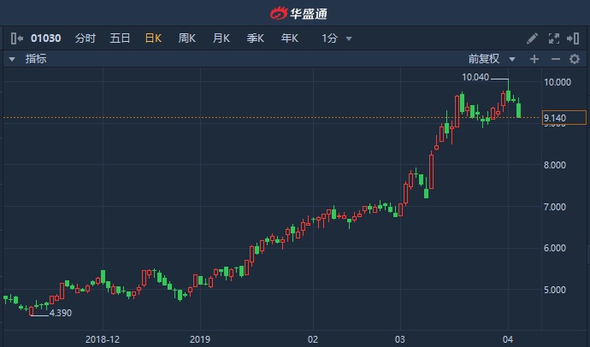Screen dimensions: 590x347
Task: Click the 5.000 price axis label
Action: pos(555,290)
